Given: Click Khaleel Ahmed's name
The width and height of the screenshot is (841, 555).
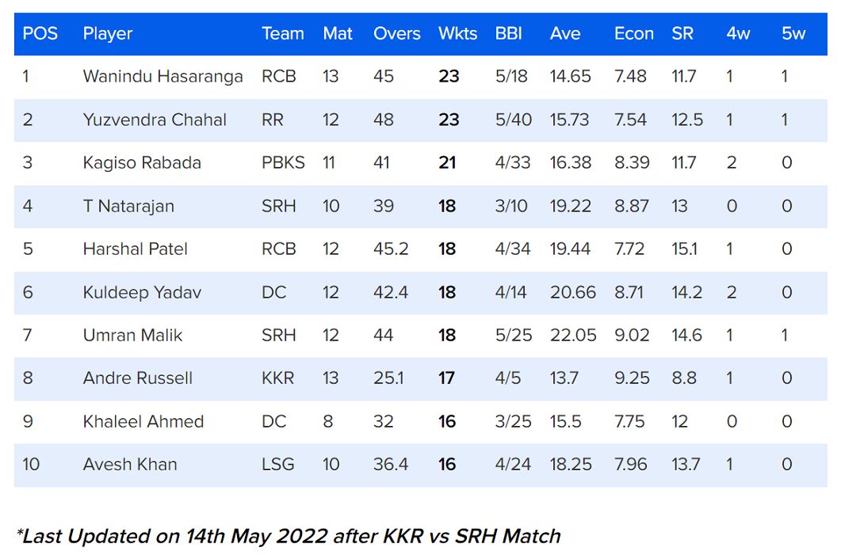Looking at the screenshot, I should pyautogui.click(x=143, y=421).
